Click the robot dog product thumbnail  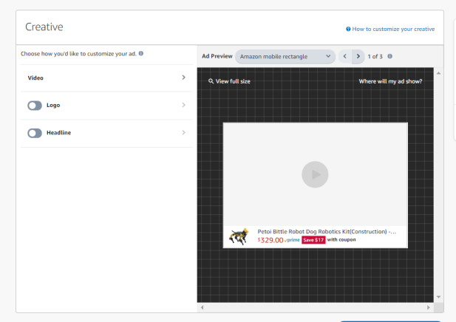pyautogui.click(x=239, y=236)
